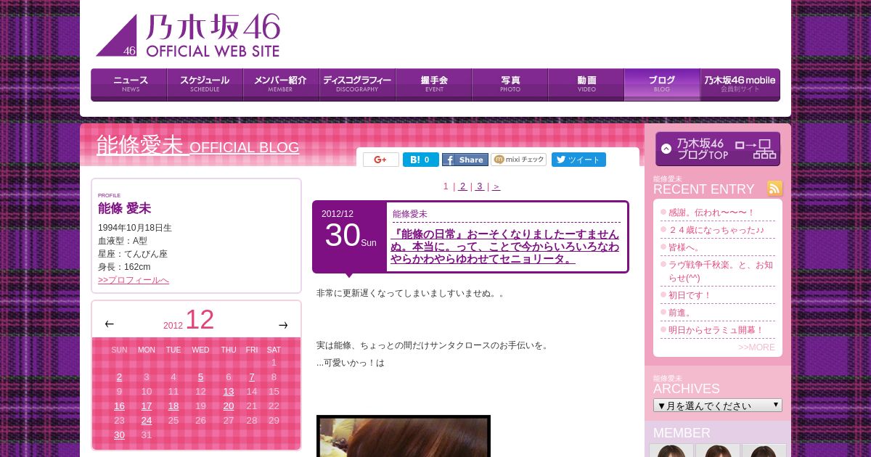The width and height of the screenshot is (871, 457).
Task: Go to pagination page 3
Action: click(479, 186)
